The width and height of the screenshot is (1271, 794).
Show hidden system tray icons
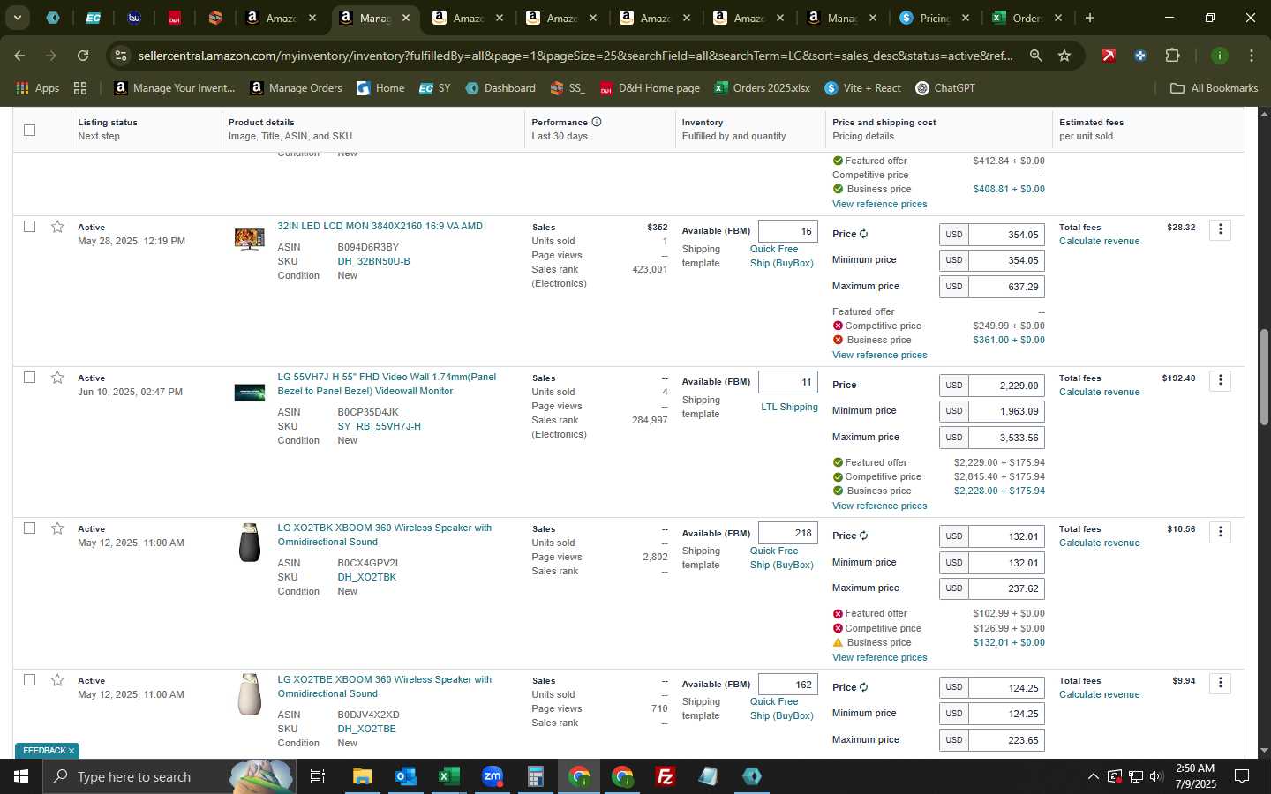1093,776
